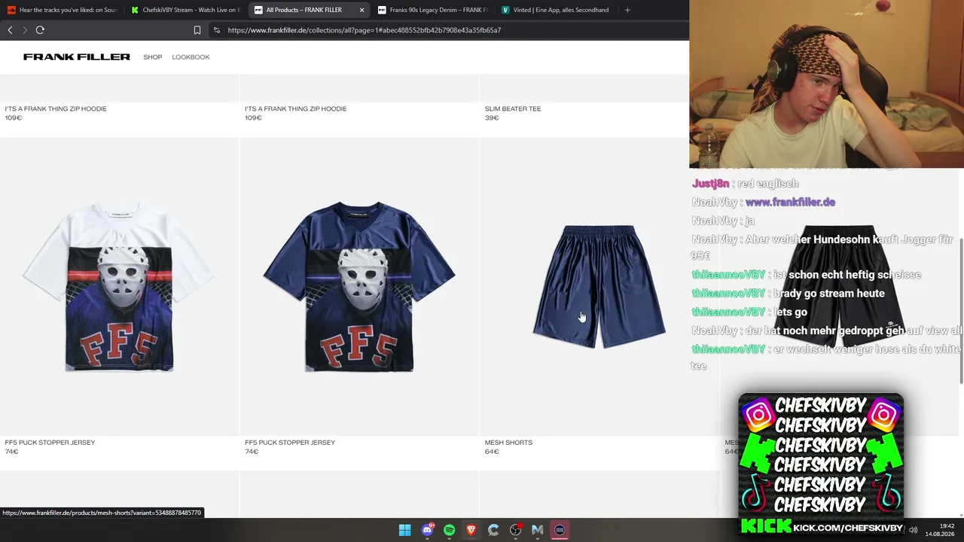964x542 pixels.
Task: Open the gray C app in the taskbar
Action: coord(493,531)
